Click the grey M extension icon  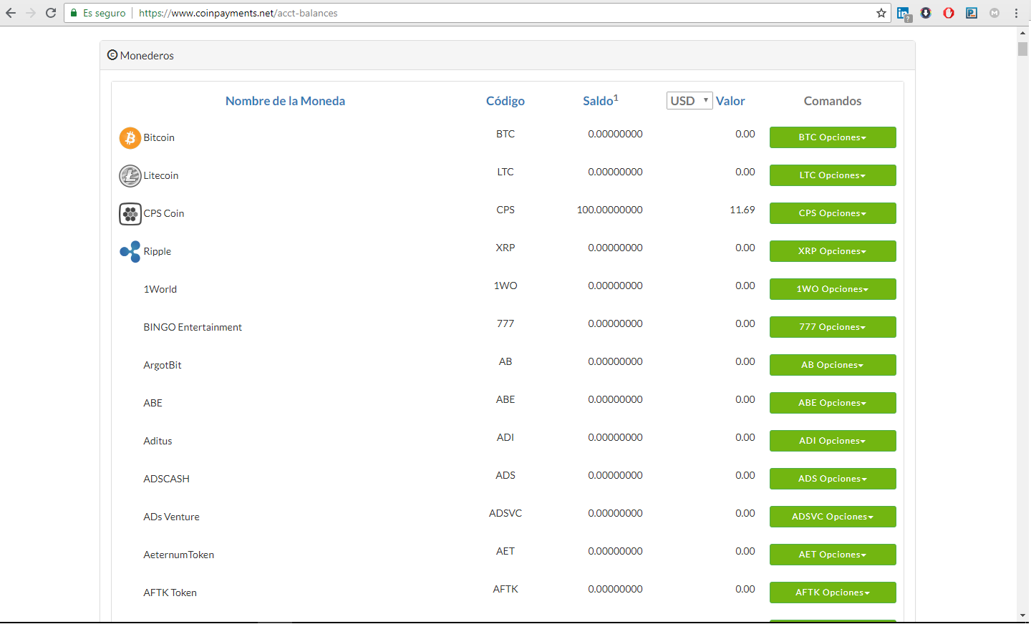pos(994,13)
